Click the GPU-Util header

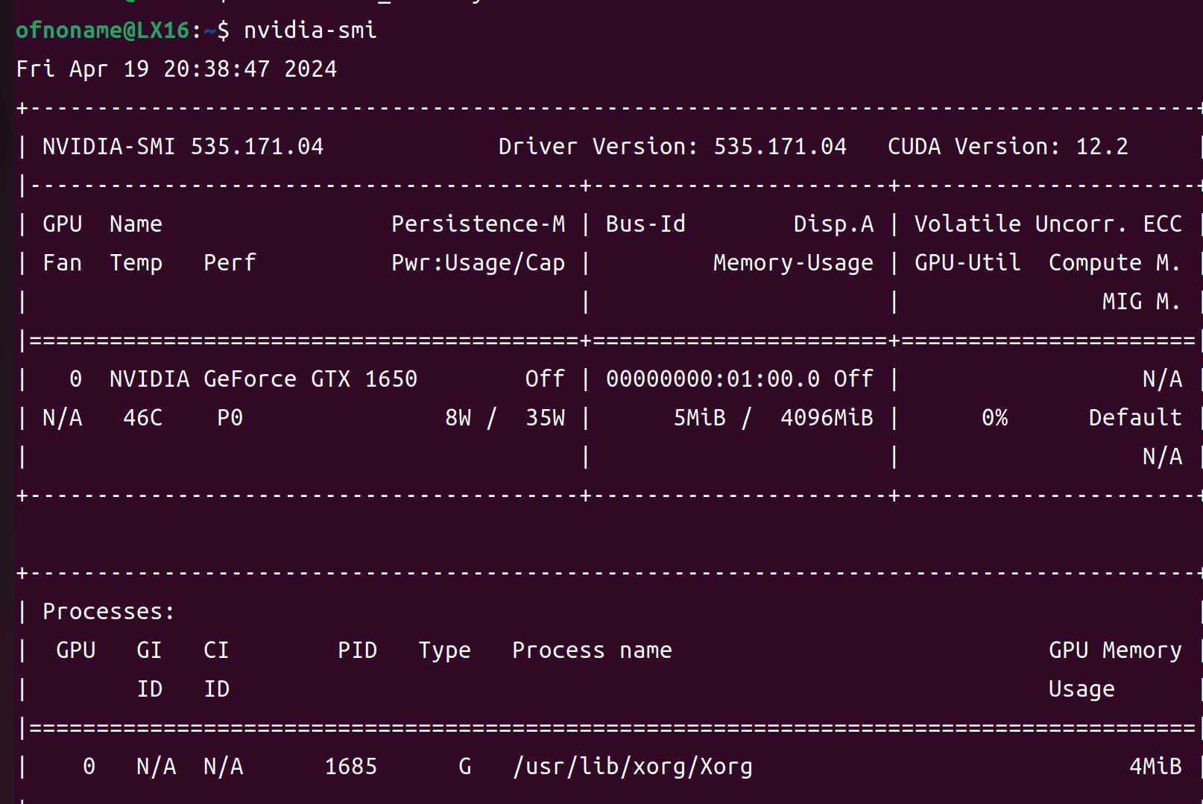(967, 263)
